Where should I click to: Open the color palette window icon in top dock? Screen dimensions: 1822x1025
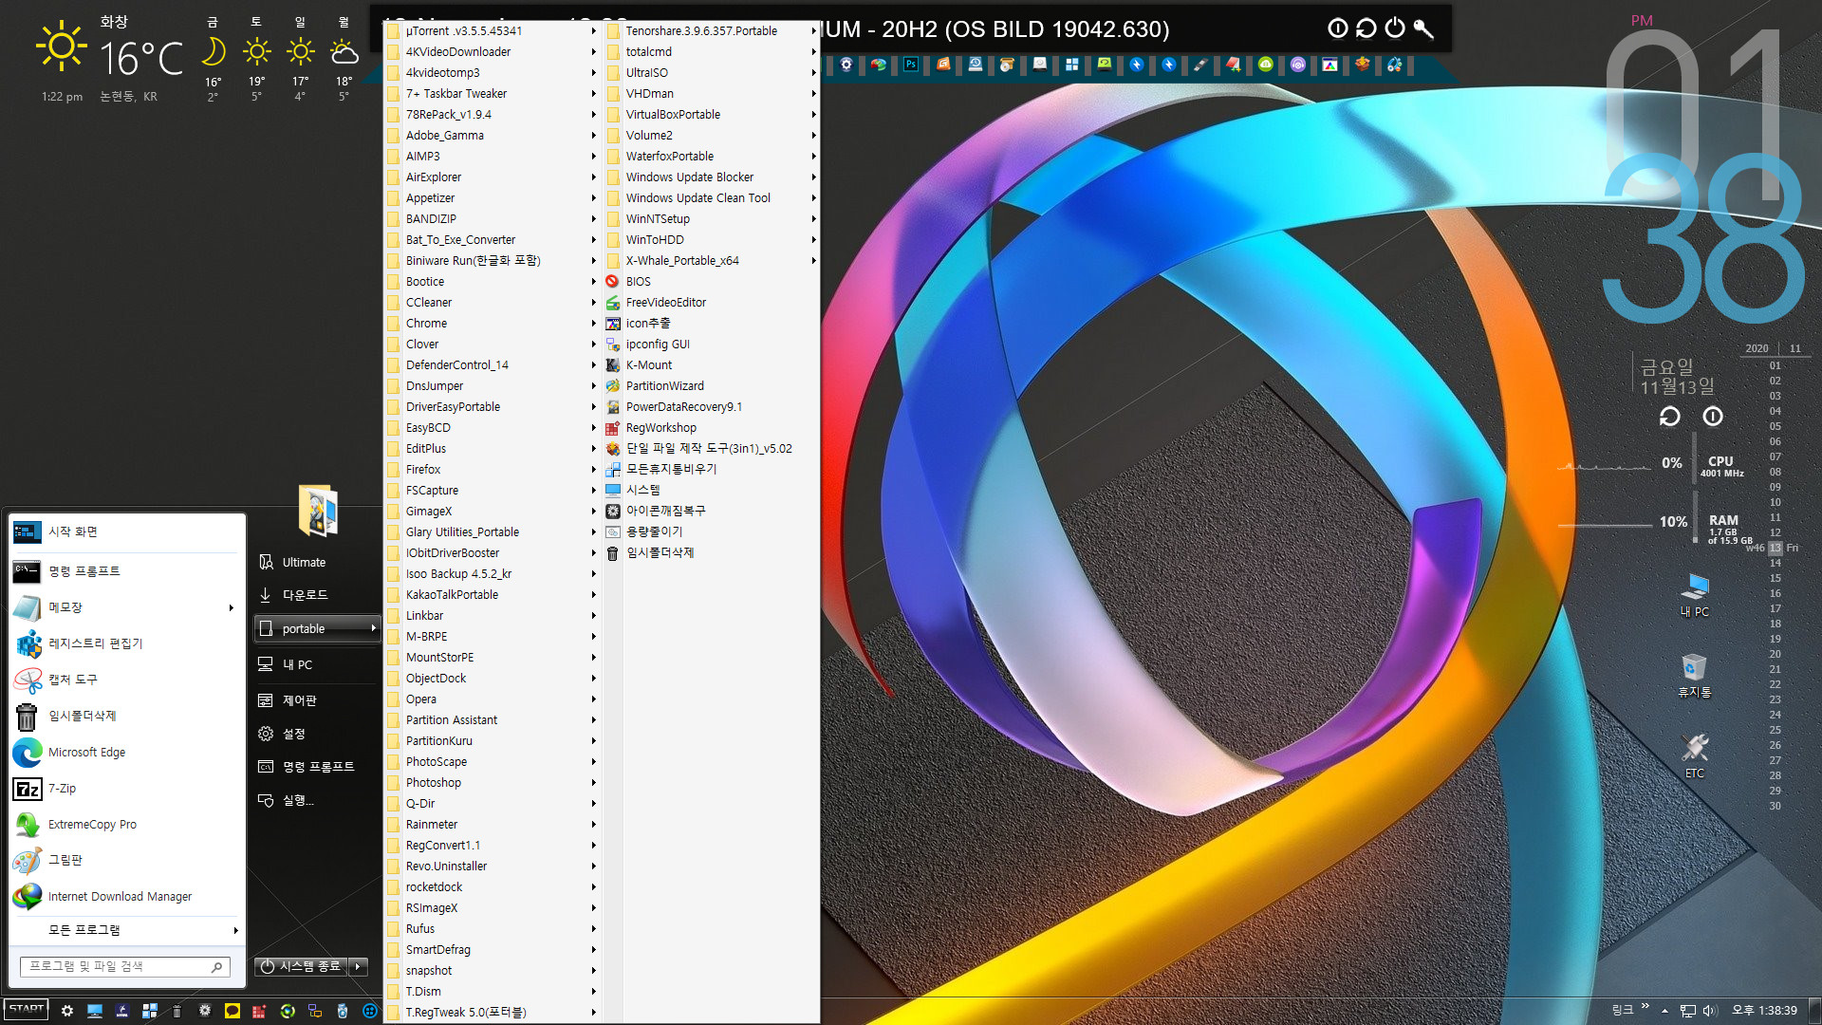click(1329, 65)
